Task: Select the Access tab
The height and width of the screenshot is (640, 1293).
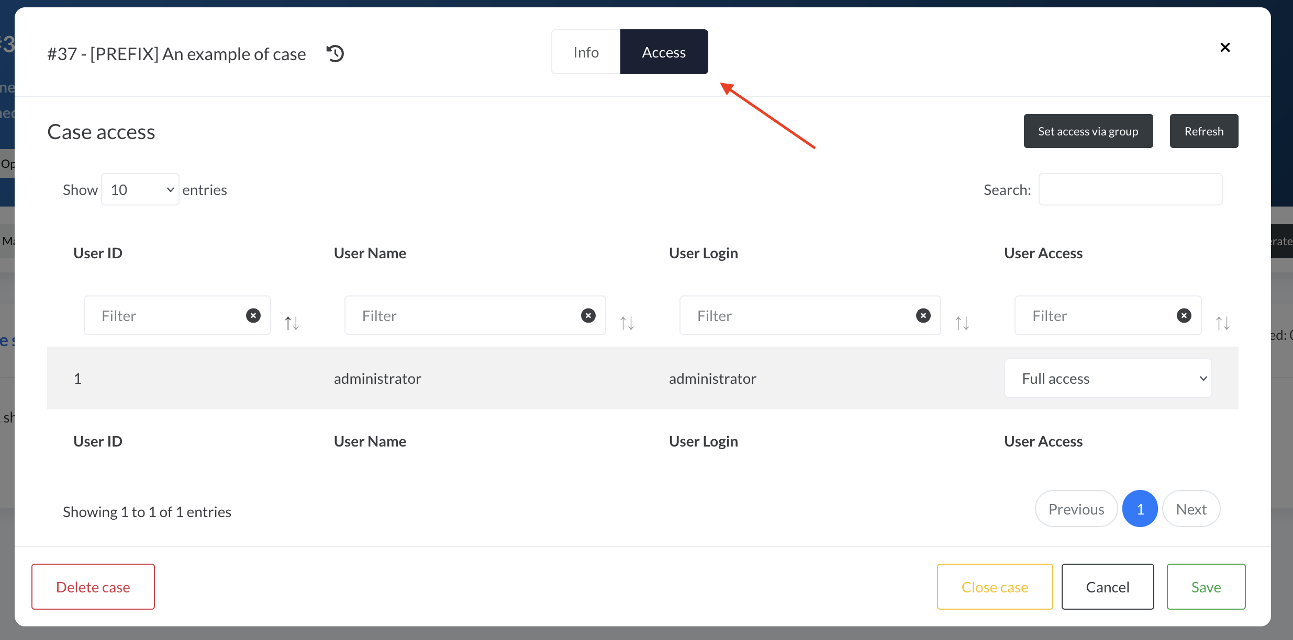Action: [664, 52]
